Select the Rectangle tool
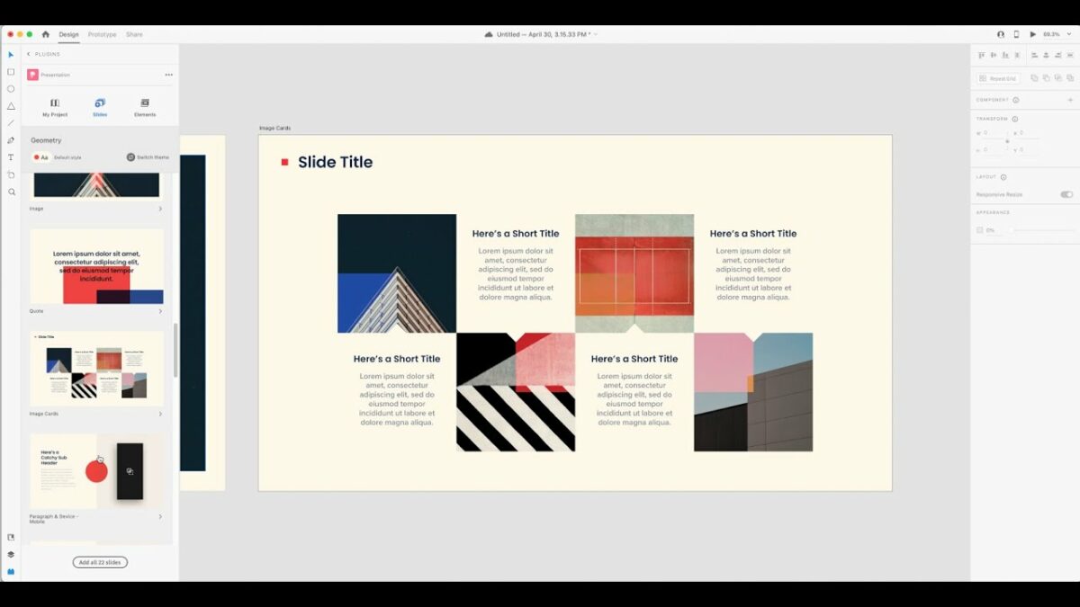This screenshot has height=607, width=1080. (11, 72)
